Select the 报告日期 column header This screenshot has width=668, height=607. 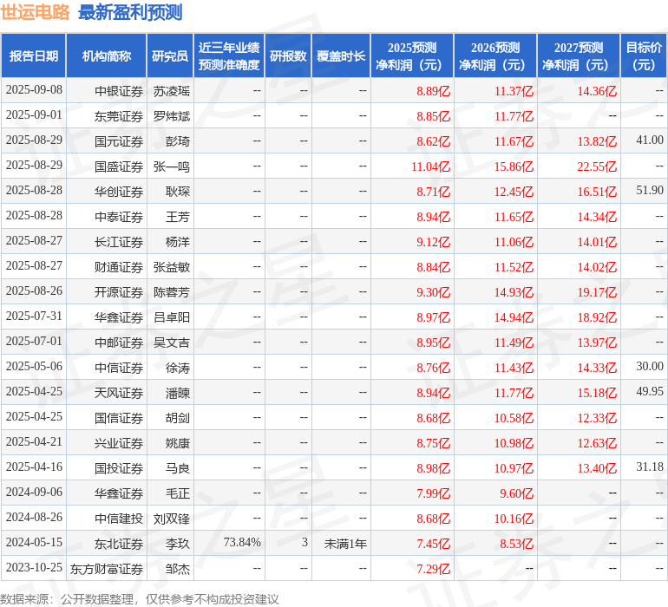(x=34, y=55)
